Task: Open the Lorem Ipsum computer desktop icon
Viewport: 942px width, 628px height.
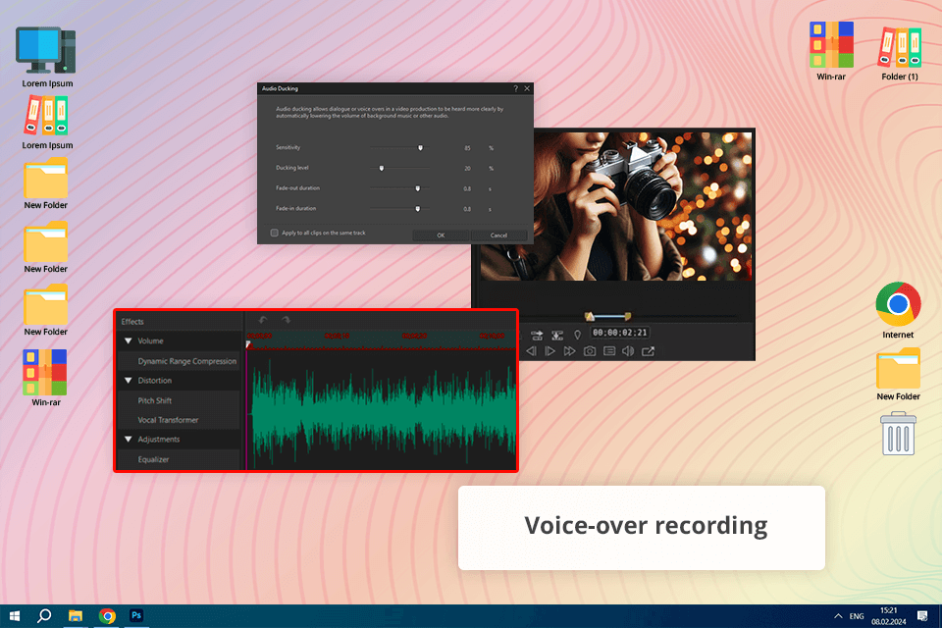Action: coord(46,57)
